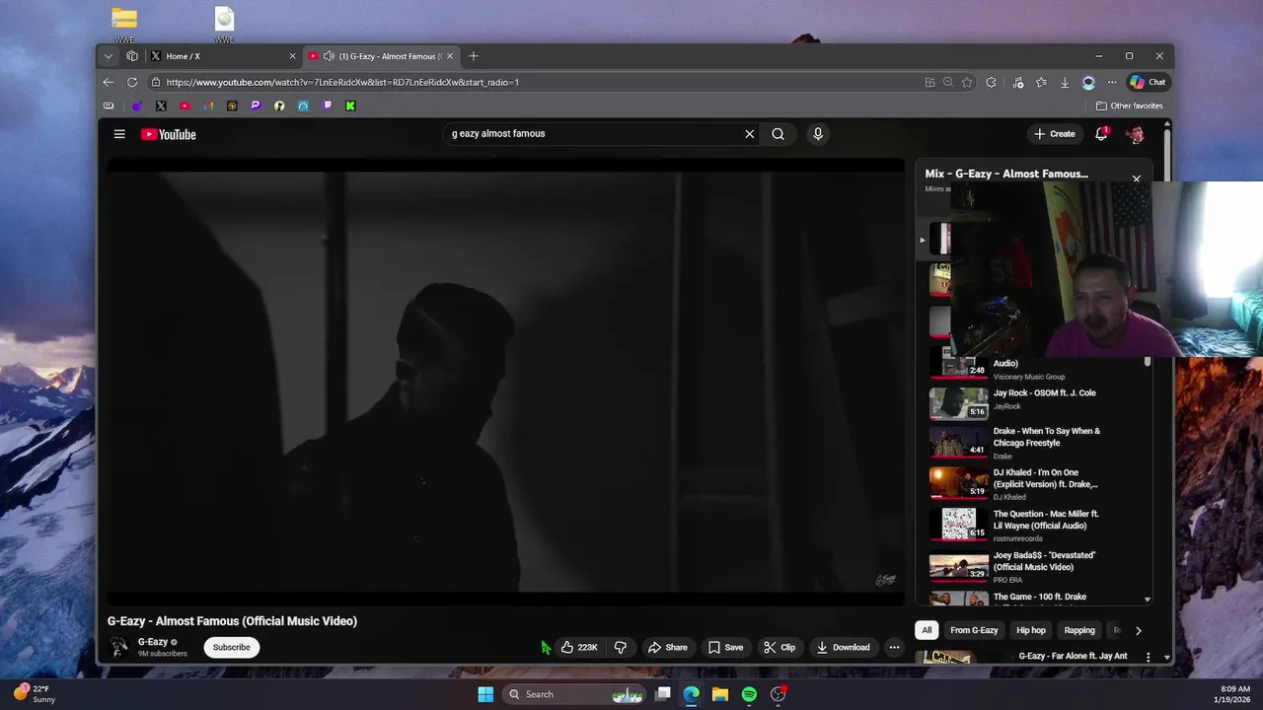This screenshot has width=1263, height=710.
Task: Close the Mix playlist panel
Action: tap(1137, 178)
